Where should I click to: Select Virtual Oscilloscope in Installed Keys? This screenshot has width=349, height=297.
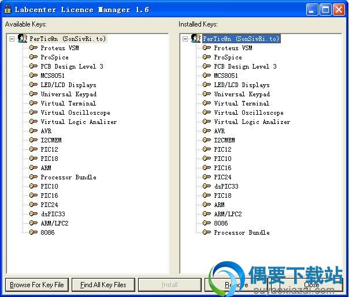point(249,112)
